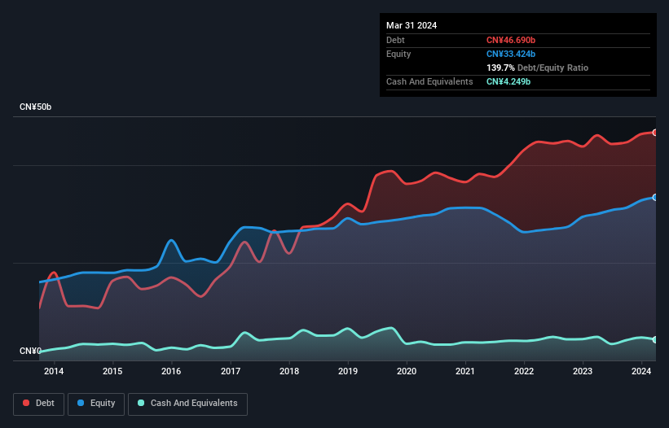Select the 2014 x-axis label
This screenshot has width=669, height=428.
54,371
